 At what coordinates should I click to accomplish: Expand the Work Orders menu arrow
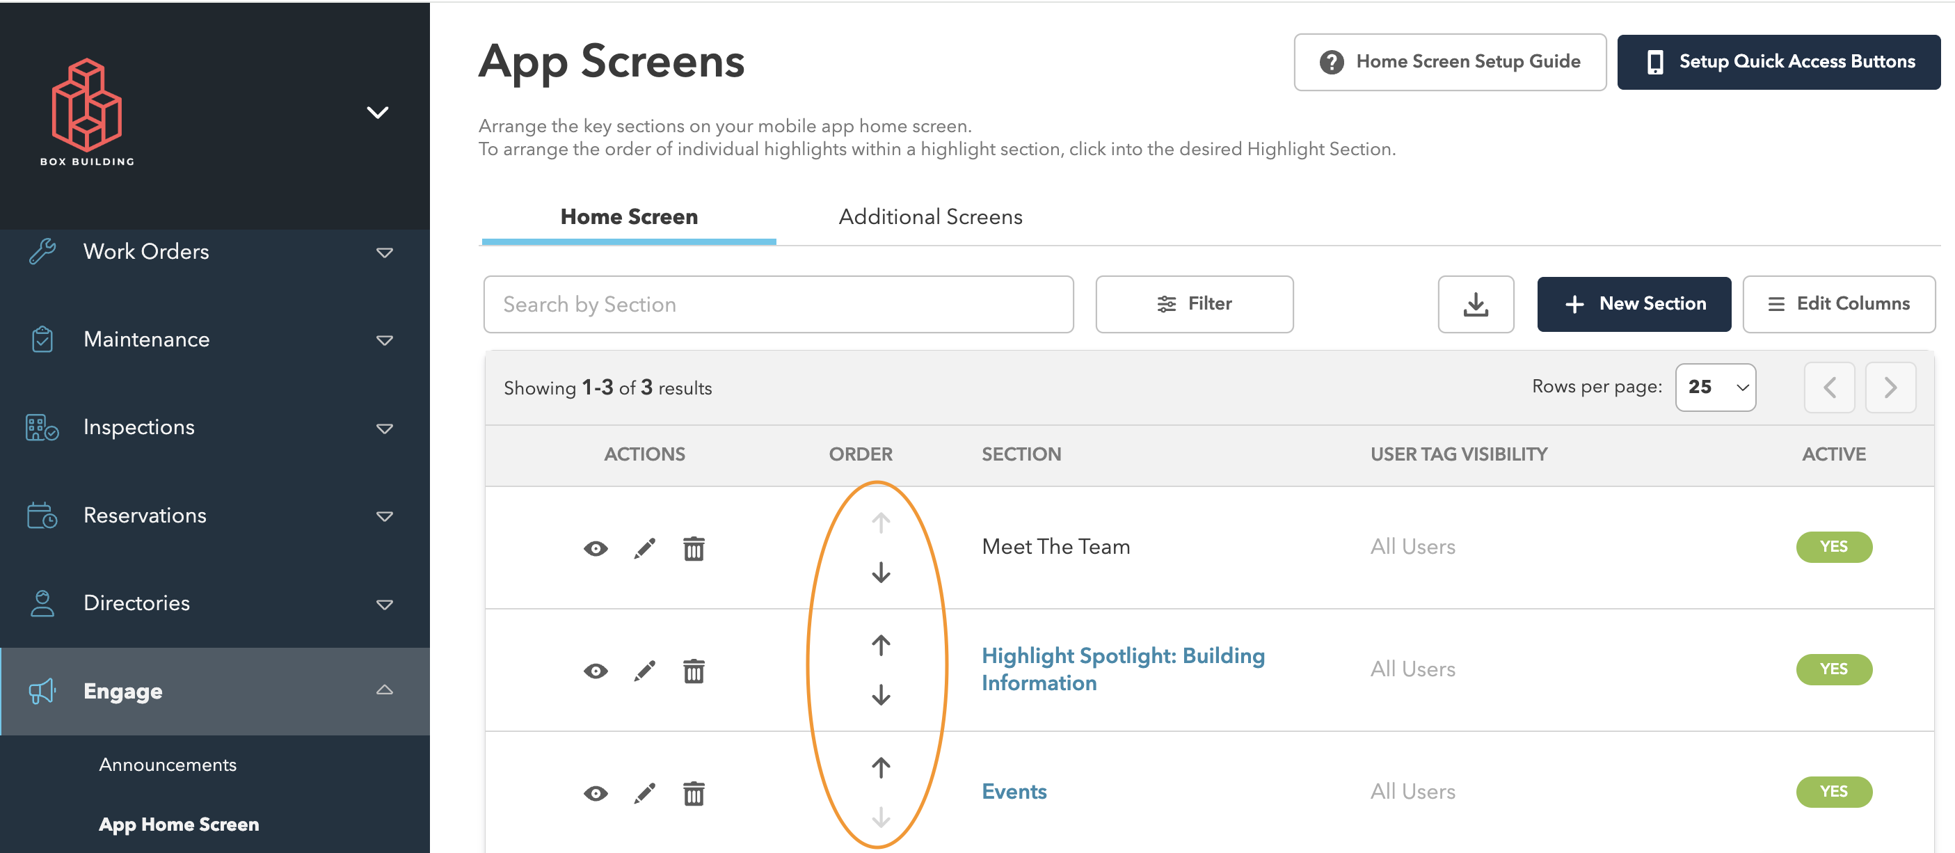point(385,252)
